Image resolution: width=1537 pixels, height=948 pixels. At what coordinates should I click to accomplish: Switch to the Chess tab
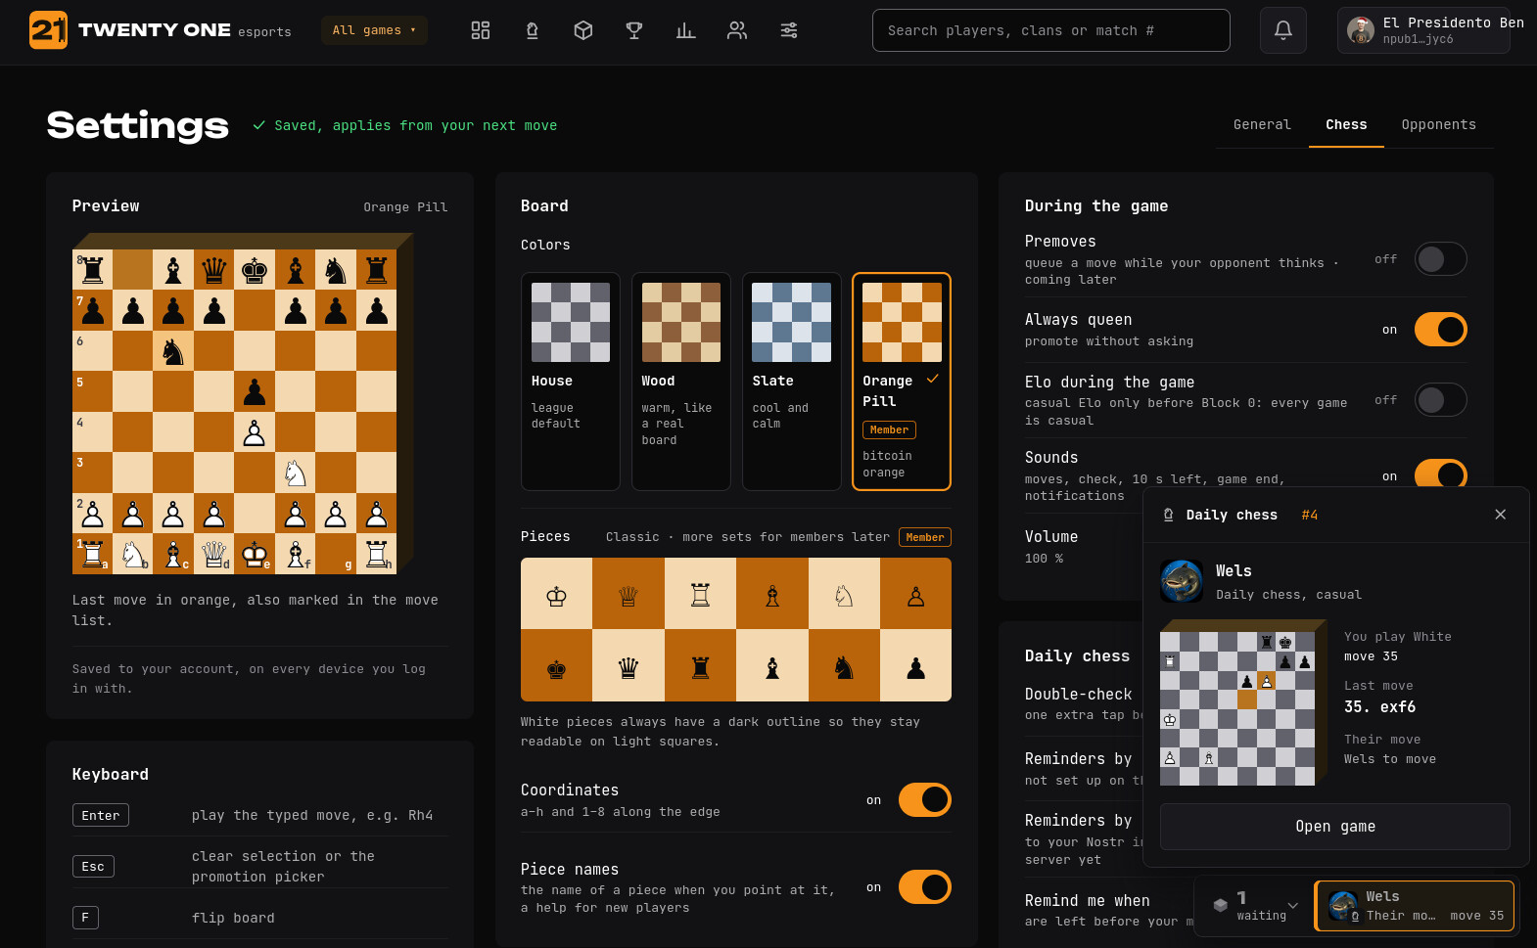(1346, 125)
